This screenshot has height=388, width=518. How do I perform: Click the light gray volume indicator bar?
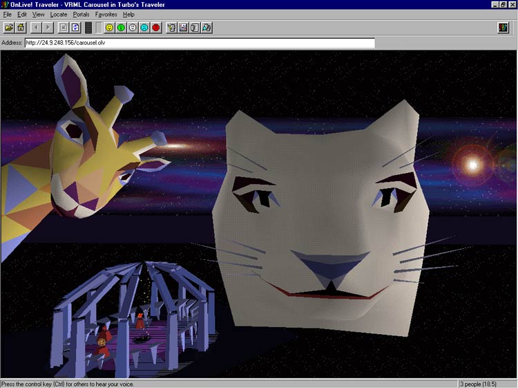click(x=99, y=28)
